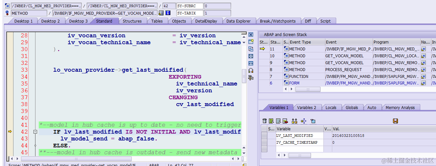Click the navigation icon in stack row 10
The image size is (436, 166).
(x=424, y=56)
